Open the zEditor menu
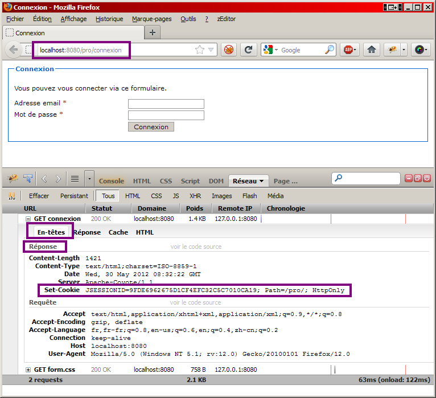 pyautogui.click(x=227, y=19)
